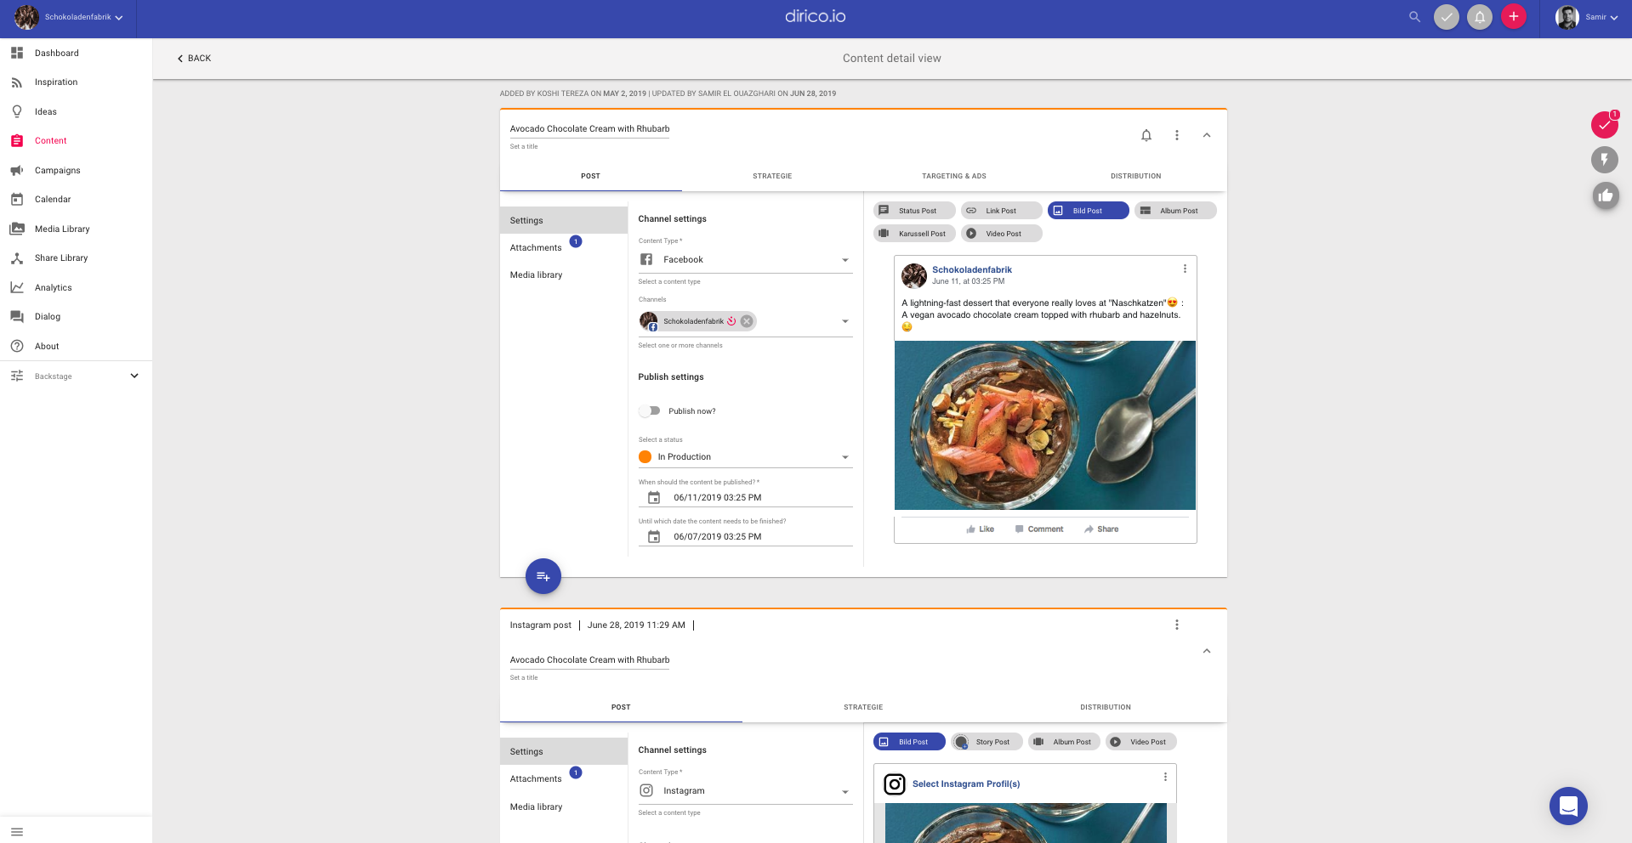The width and height of the screenshot is (1632, 843).
Task: Open the search icon in top bar
Action: (1414, 17)
